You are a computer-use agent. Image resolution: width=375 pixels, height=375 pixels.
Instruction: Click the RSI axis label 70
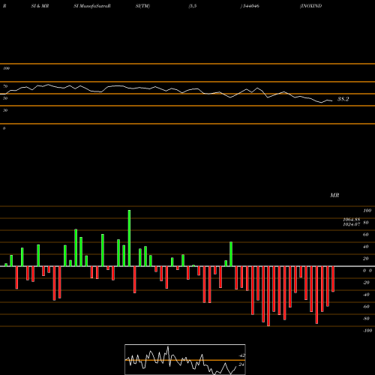[5, 86]
